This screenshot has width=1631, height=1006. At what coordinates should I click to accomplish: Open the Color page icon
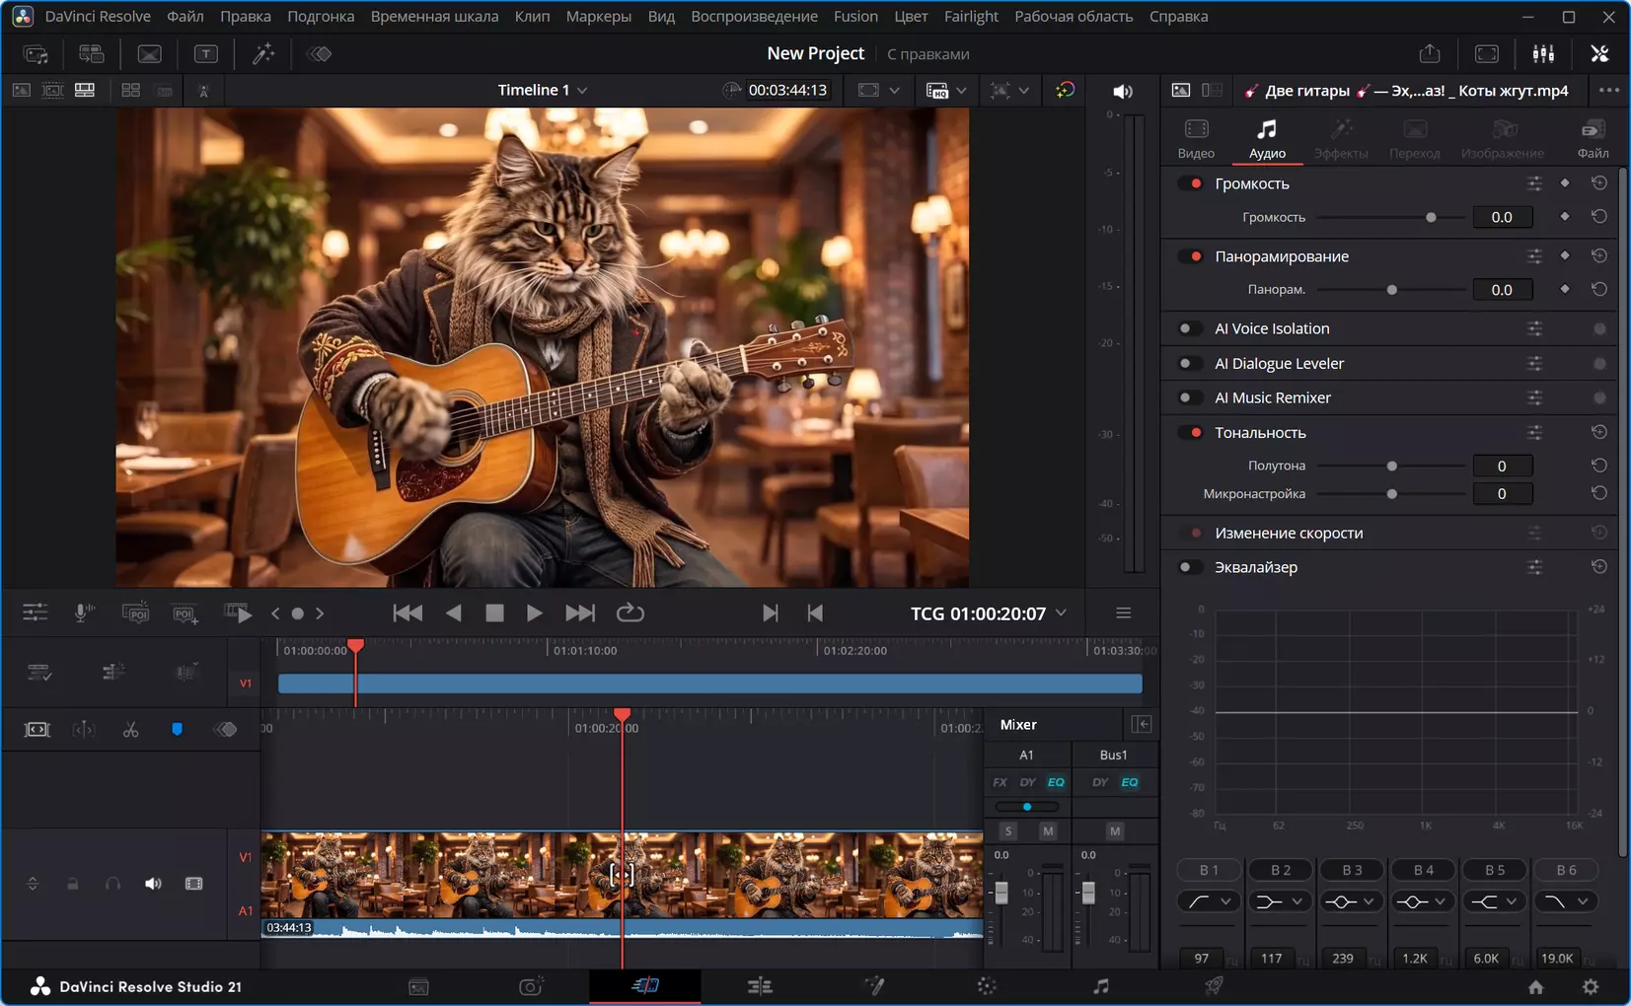(987, 986)
